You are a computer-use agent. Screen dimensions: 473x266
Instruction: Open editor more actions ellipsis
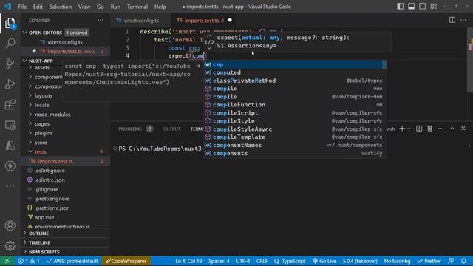463,20
